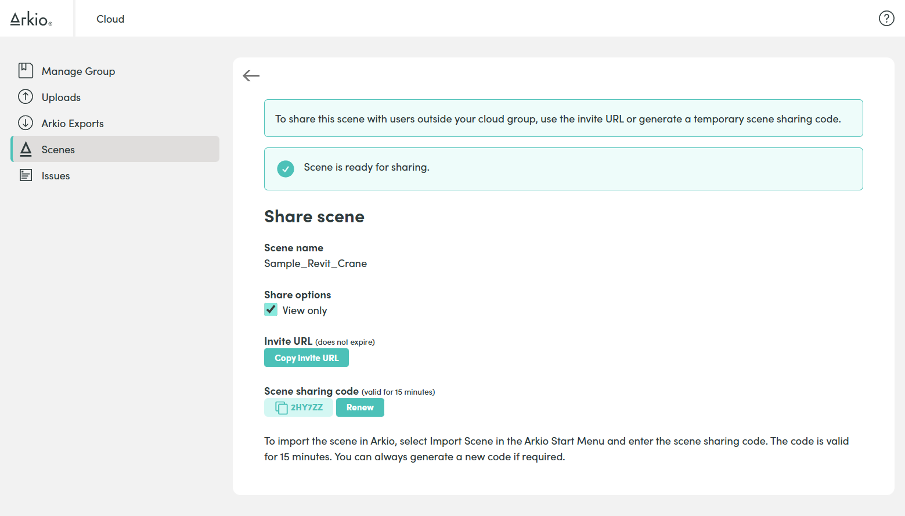Viewport: 905px width, 516px height.
Task: Click the Issues list icon
Action: pos(26,175)
